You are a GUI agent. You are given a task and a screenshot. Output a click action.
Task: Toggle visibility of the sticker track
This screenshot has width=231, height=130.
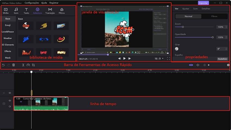[10, 93]
